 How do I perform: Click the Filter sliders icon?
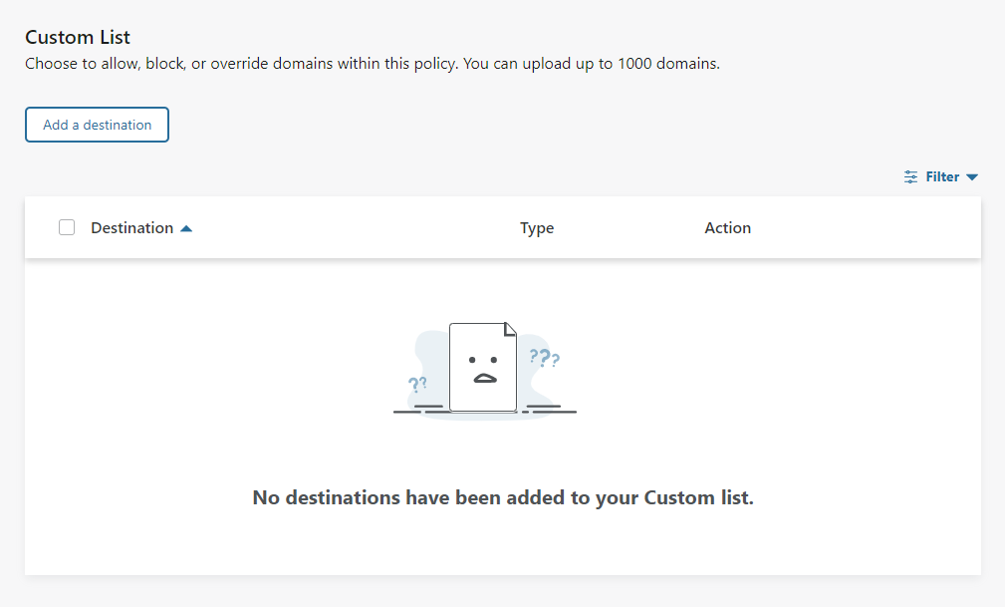[x=910, y=176]
